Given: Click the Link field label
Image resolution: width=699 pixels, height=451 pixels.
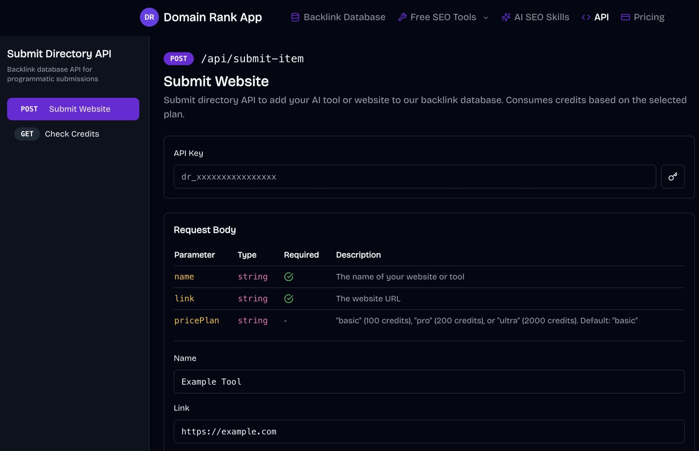Looking at the screenshot, I should [181, 408].
